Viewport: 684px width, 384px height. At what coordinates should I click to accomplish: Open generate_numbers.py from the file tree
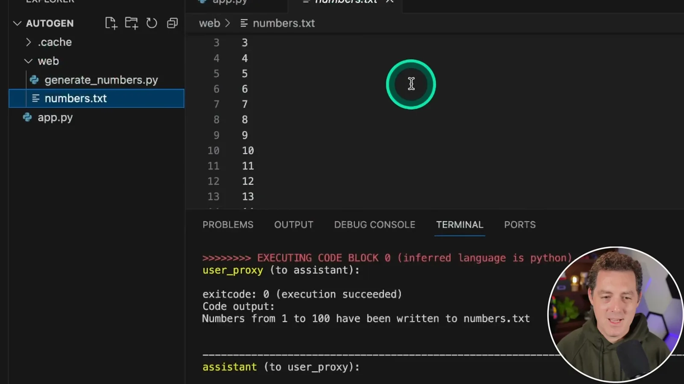pyautogui.click(x=101, y=80)
